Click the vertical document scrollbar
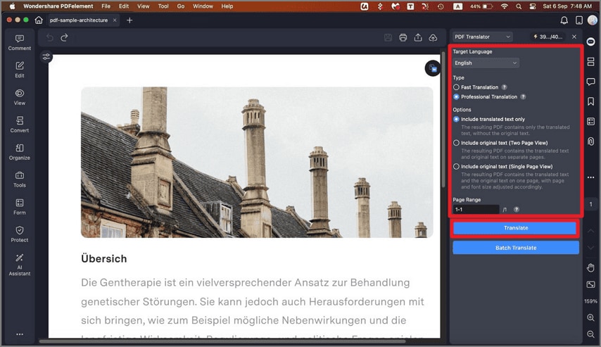Image resolution: width=601 pixels, height=347 pixels. (x=443, y=120)
